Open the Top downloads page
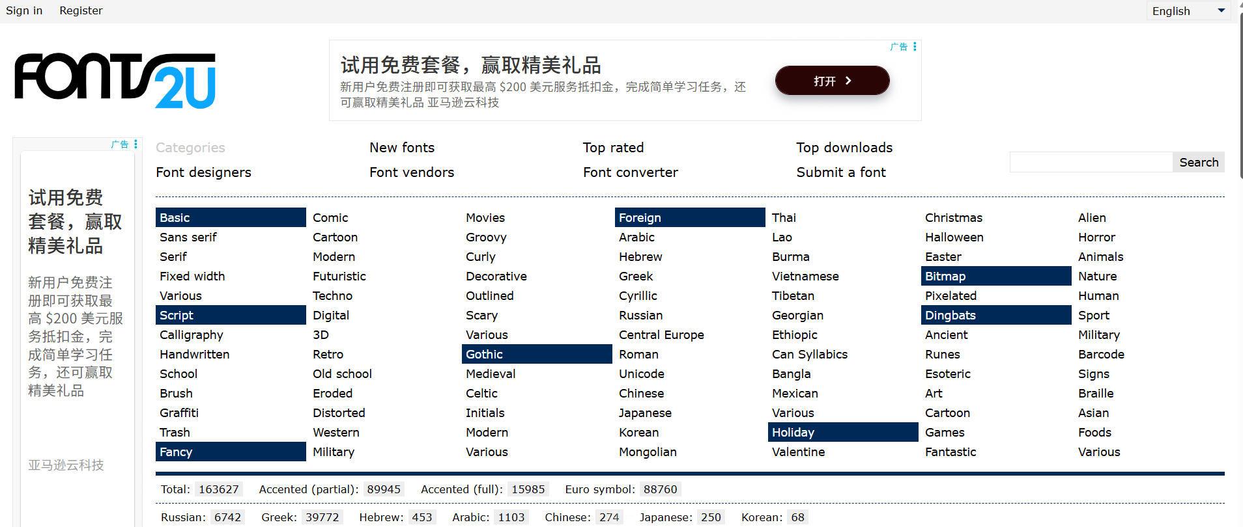 pyautogui.click(x=844, y=148)
